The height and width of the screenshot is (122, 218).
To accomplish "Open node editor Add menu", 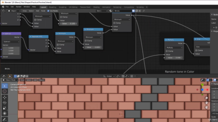I will 37,11.
